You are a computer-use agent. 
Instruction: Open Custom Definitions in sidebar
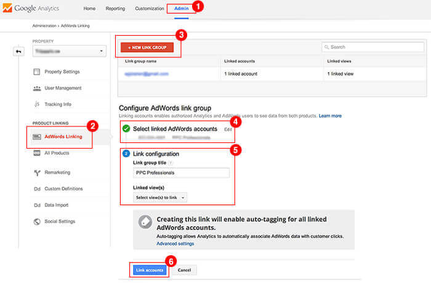pyautogui.click(x=63, y=189)
